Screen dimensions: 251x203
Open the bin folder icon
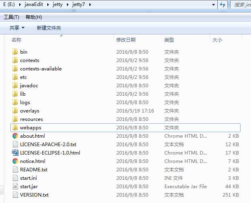pos(15,52)
